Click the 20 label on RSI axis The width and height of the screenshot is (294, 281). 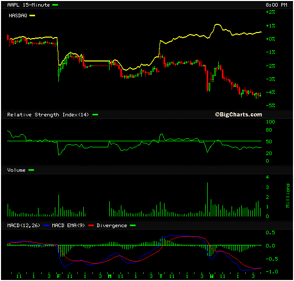[269, 153]
